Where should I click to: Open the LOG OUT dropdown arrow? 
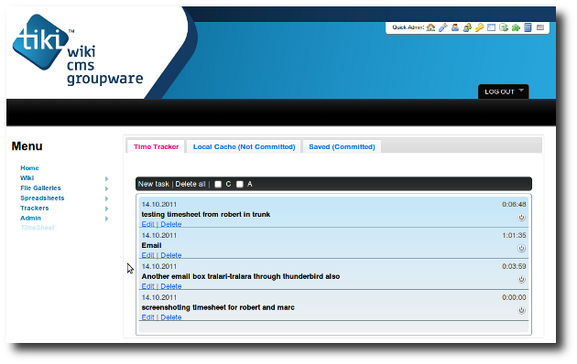[521, 91]
